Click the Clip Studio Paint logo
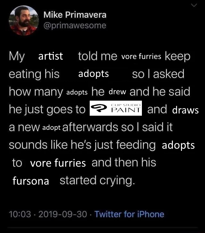Screen dimensions: 205x233 (116, 109)
